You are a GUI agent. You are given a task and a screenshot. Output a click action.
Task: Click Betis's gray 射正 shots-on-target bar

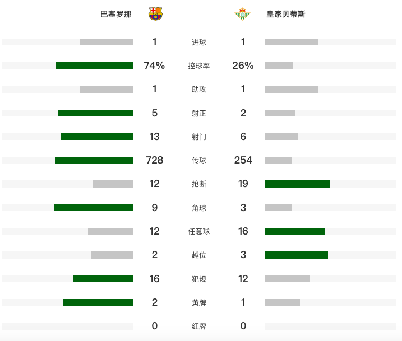pos(280,113)
